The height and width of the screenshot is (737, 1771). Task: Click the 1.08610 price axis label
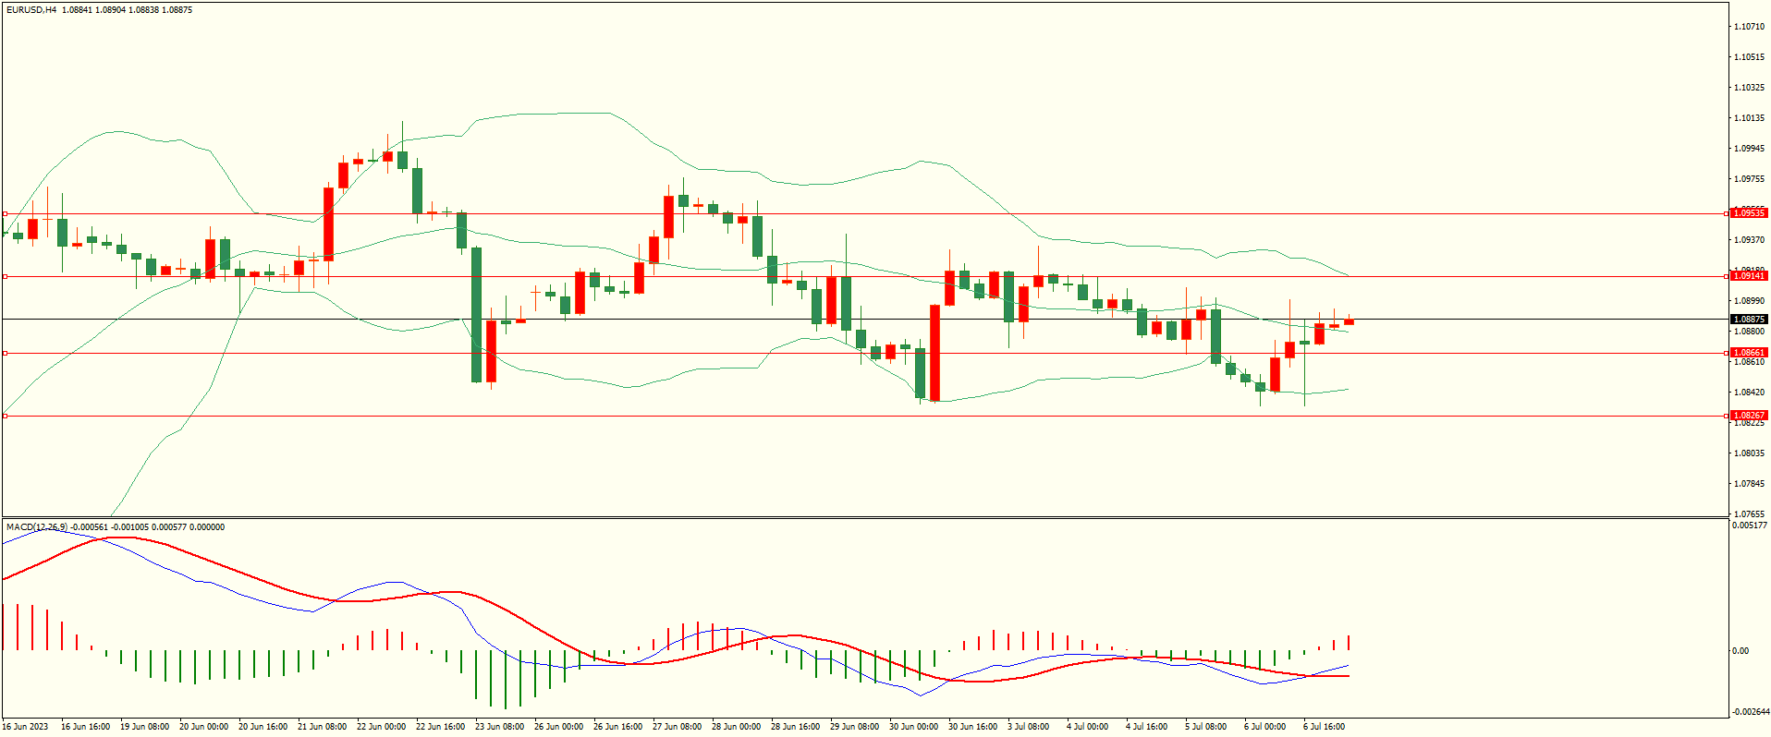click(x=1749, y=362)
